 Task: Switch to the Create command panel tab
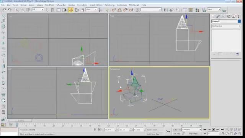tap(213, 16)
